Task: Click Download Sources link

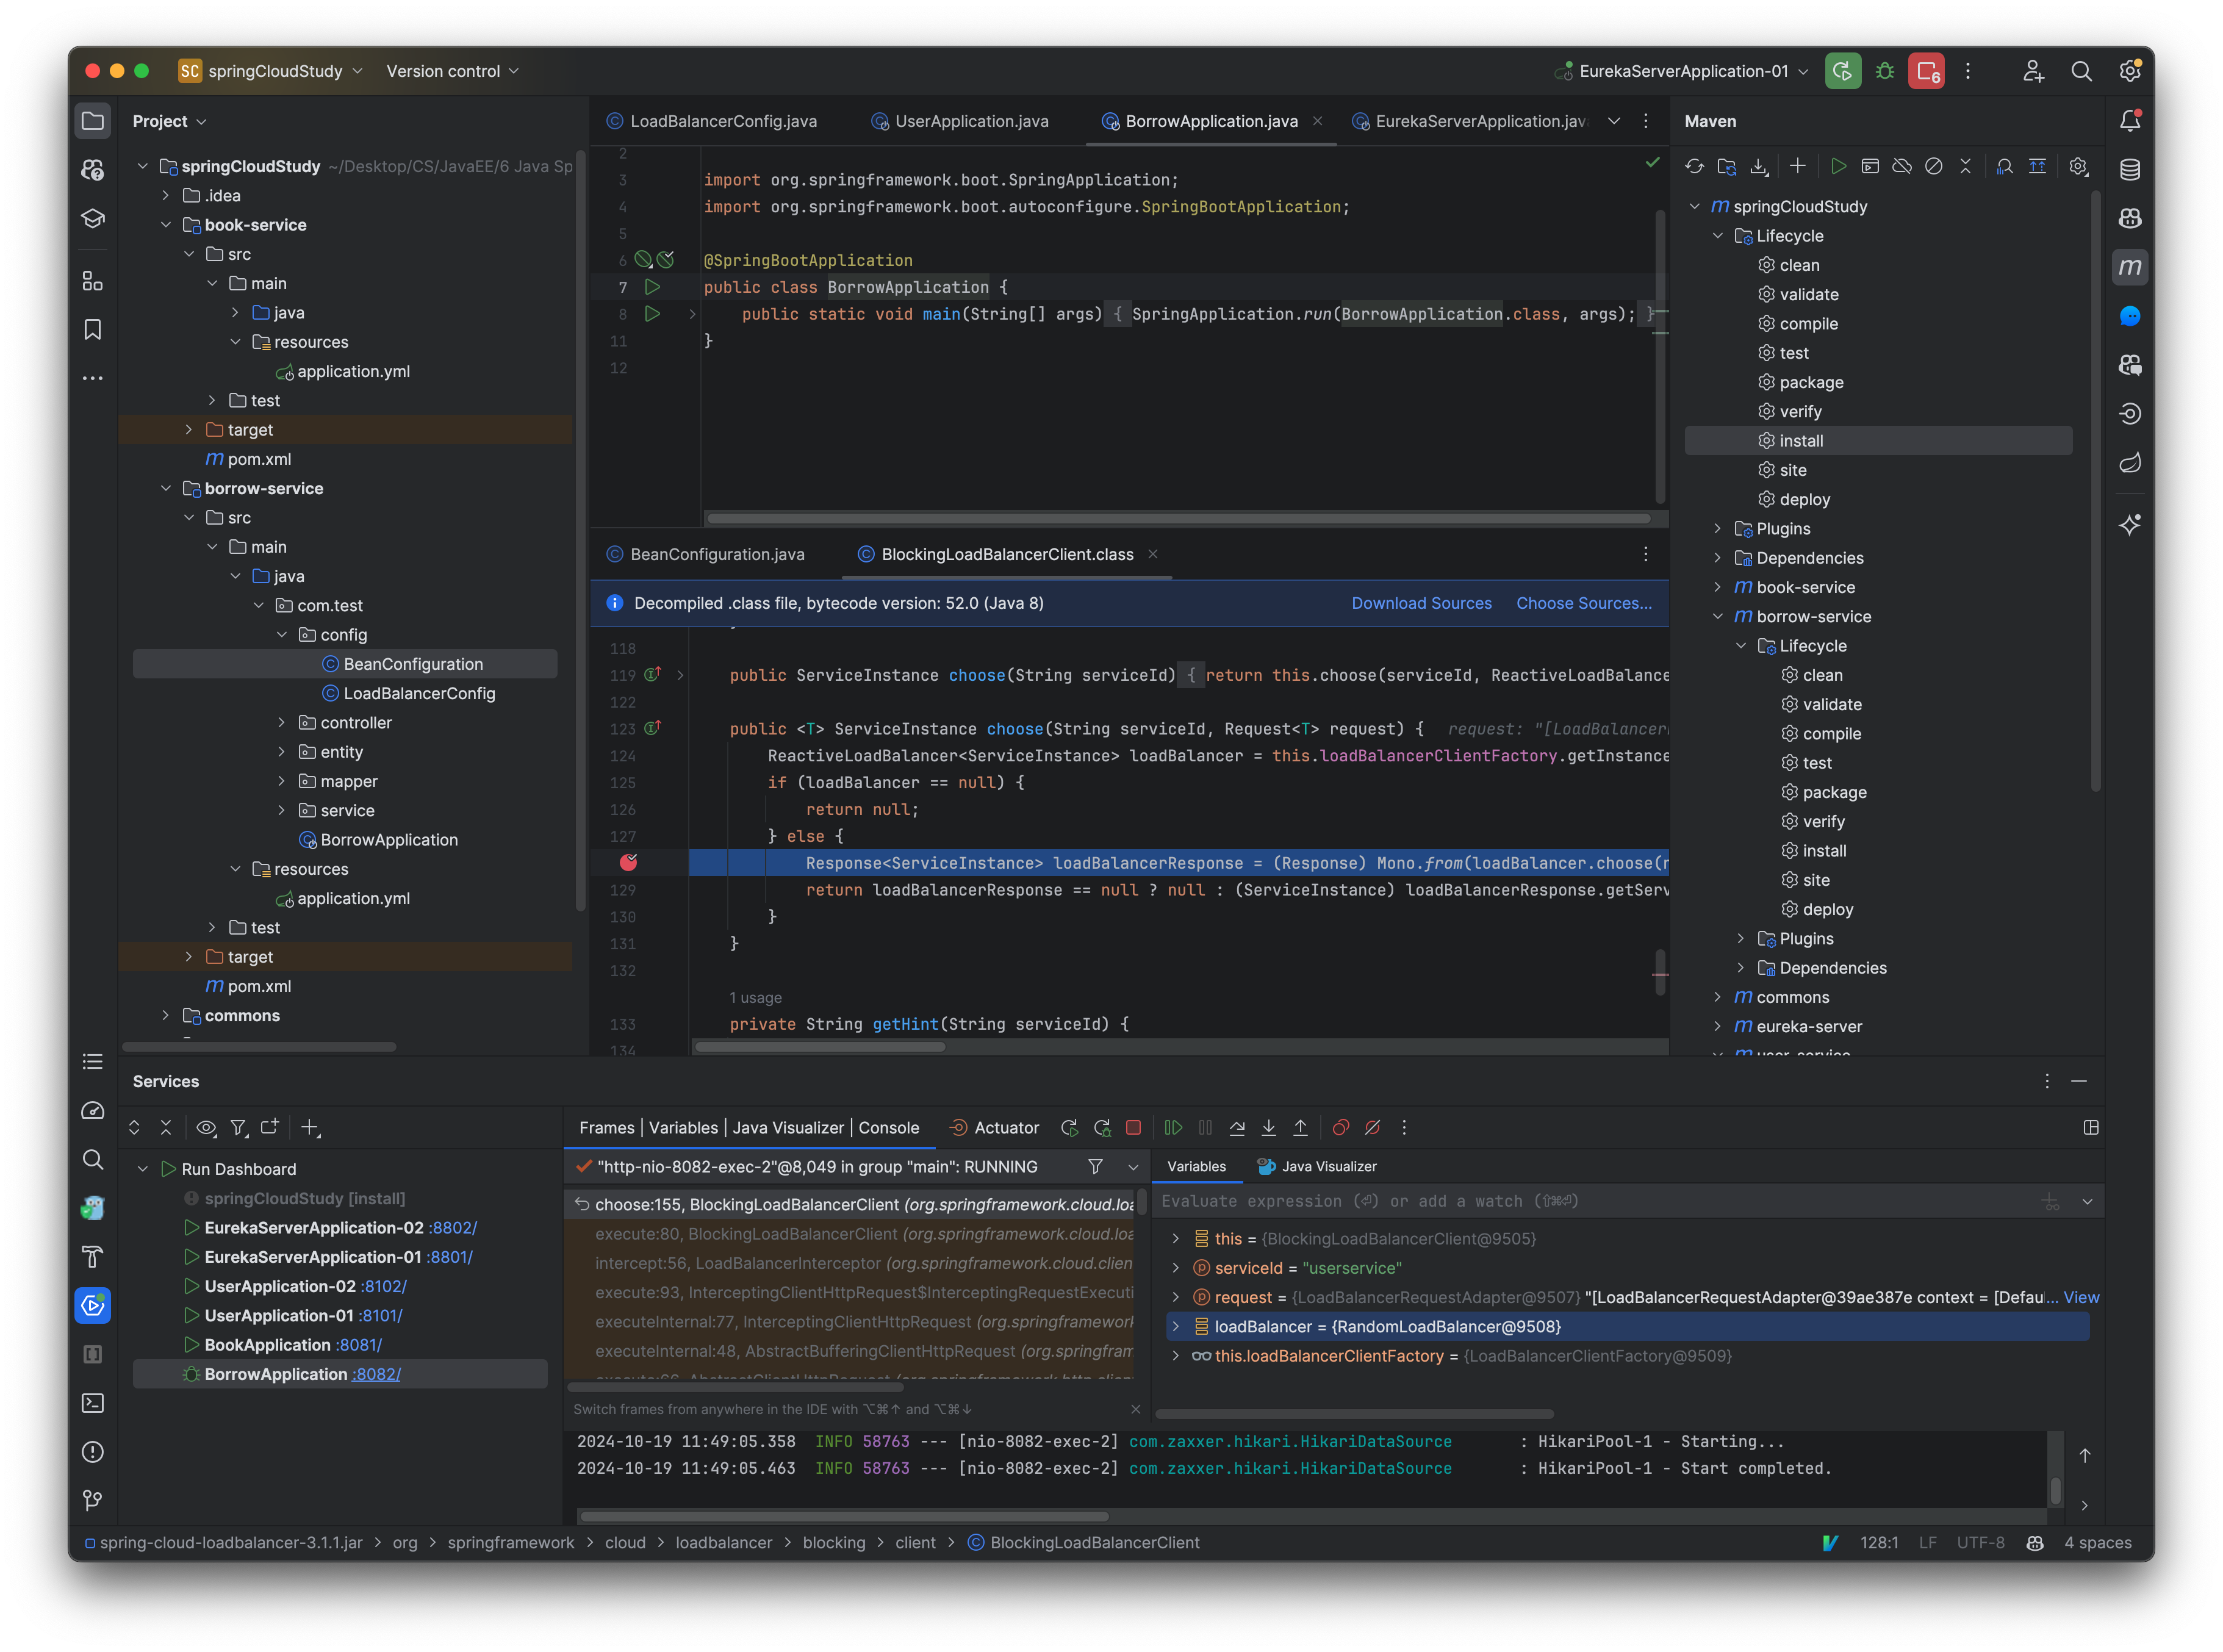Action: (1421, 604)
